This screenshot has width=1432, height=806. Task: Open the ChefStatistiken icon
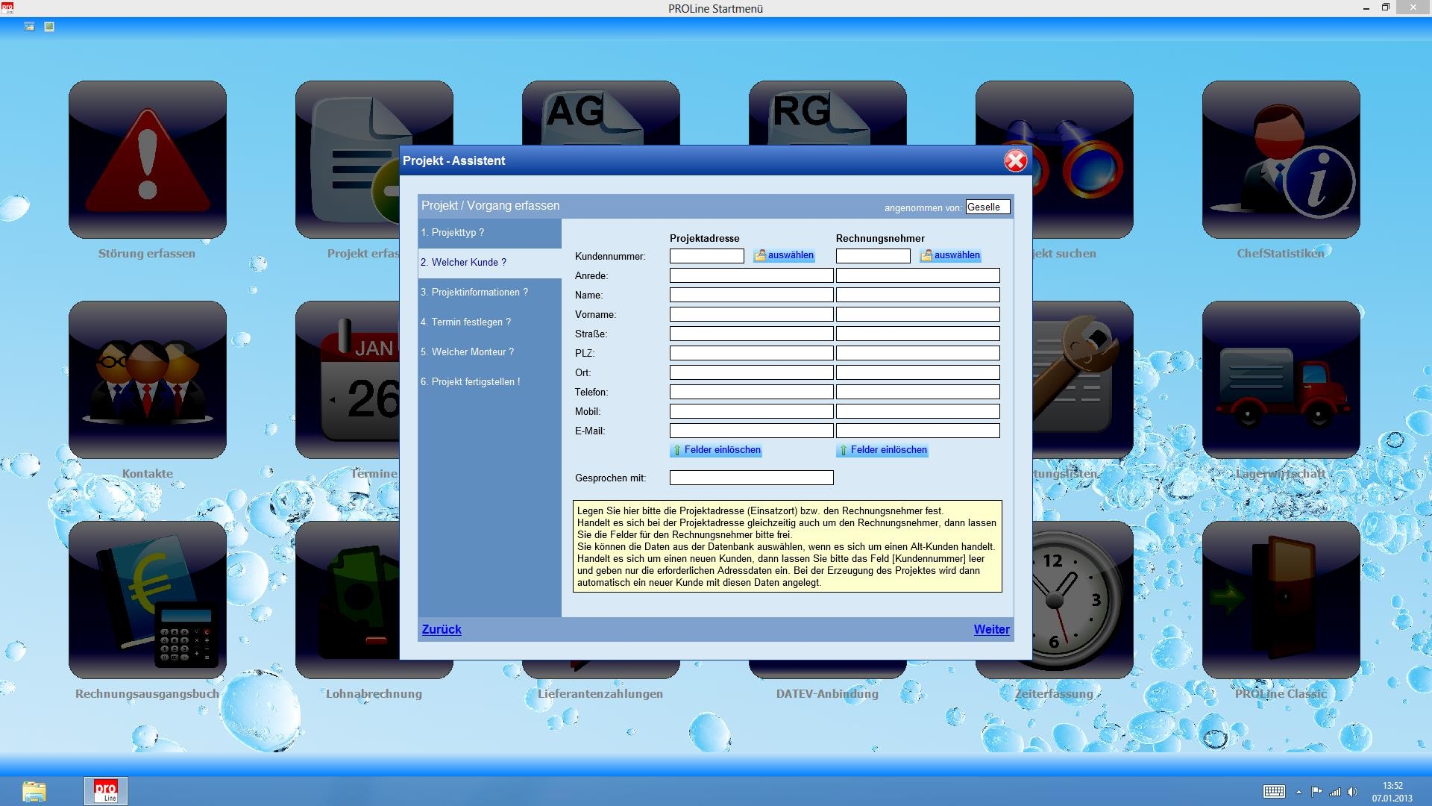1281,160
